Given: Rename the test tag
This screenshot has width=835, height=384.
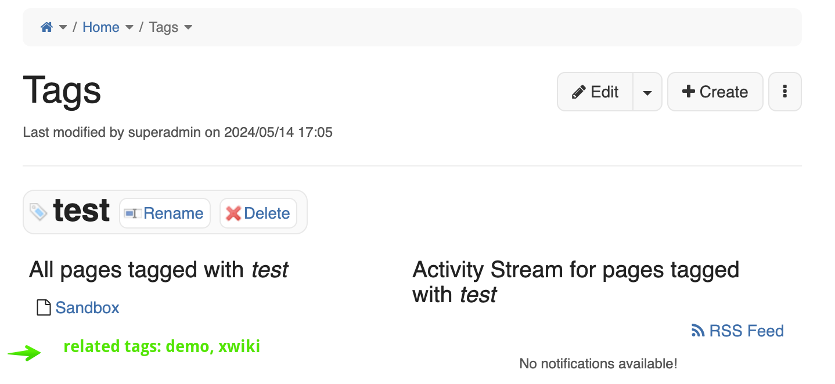Looking at the screenshot, I should (x=165, y=213).
